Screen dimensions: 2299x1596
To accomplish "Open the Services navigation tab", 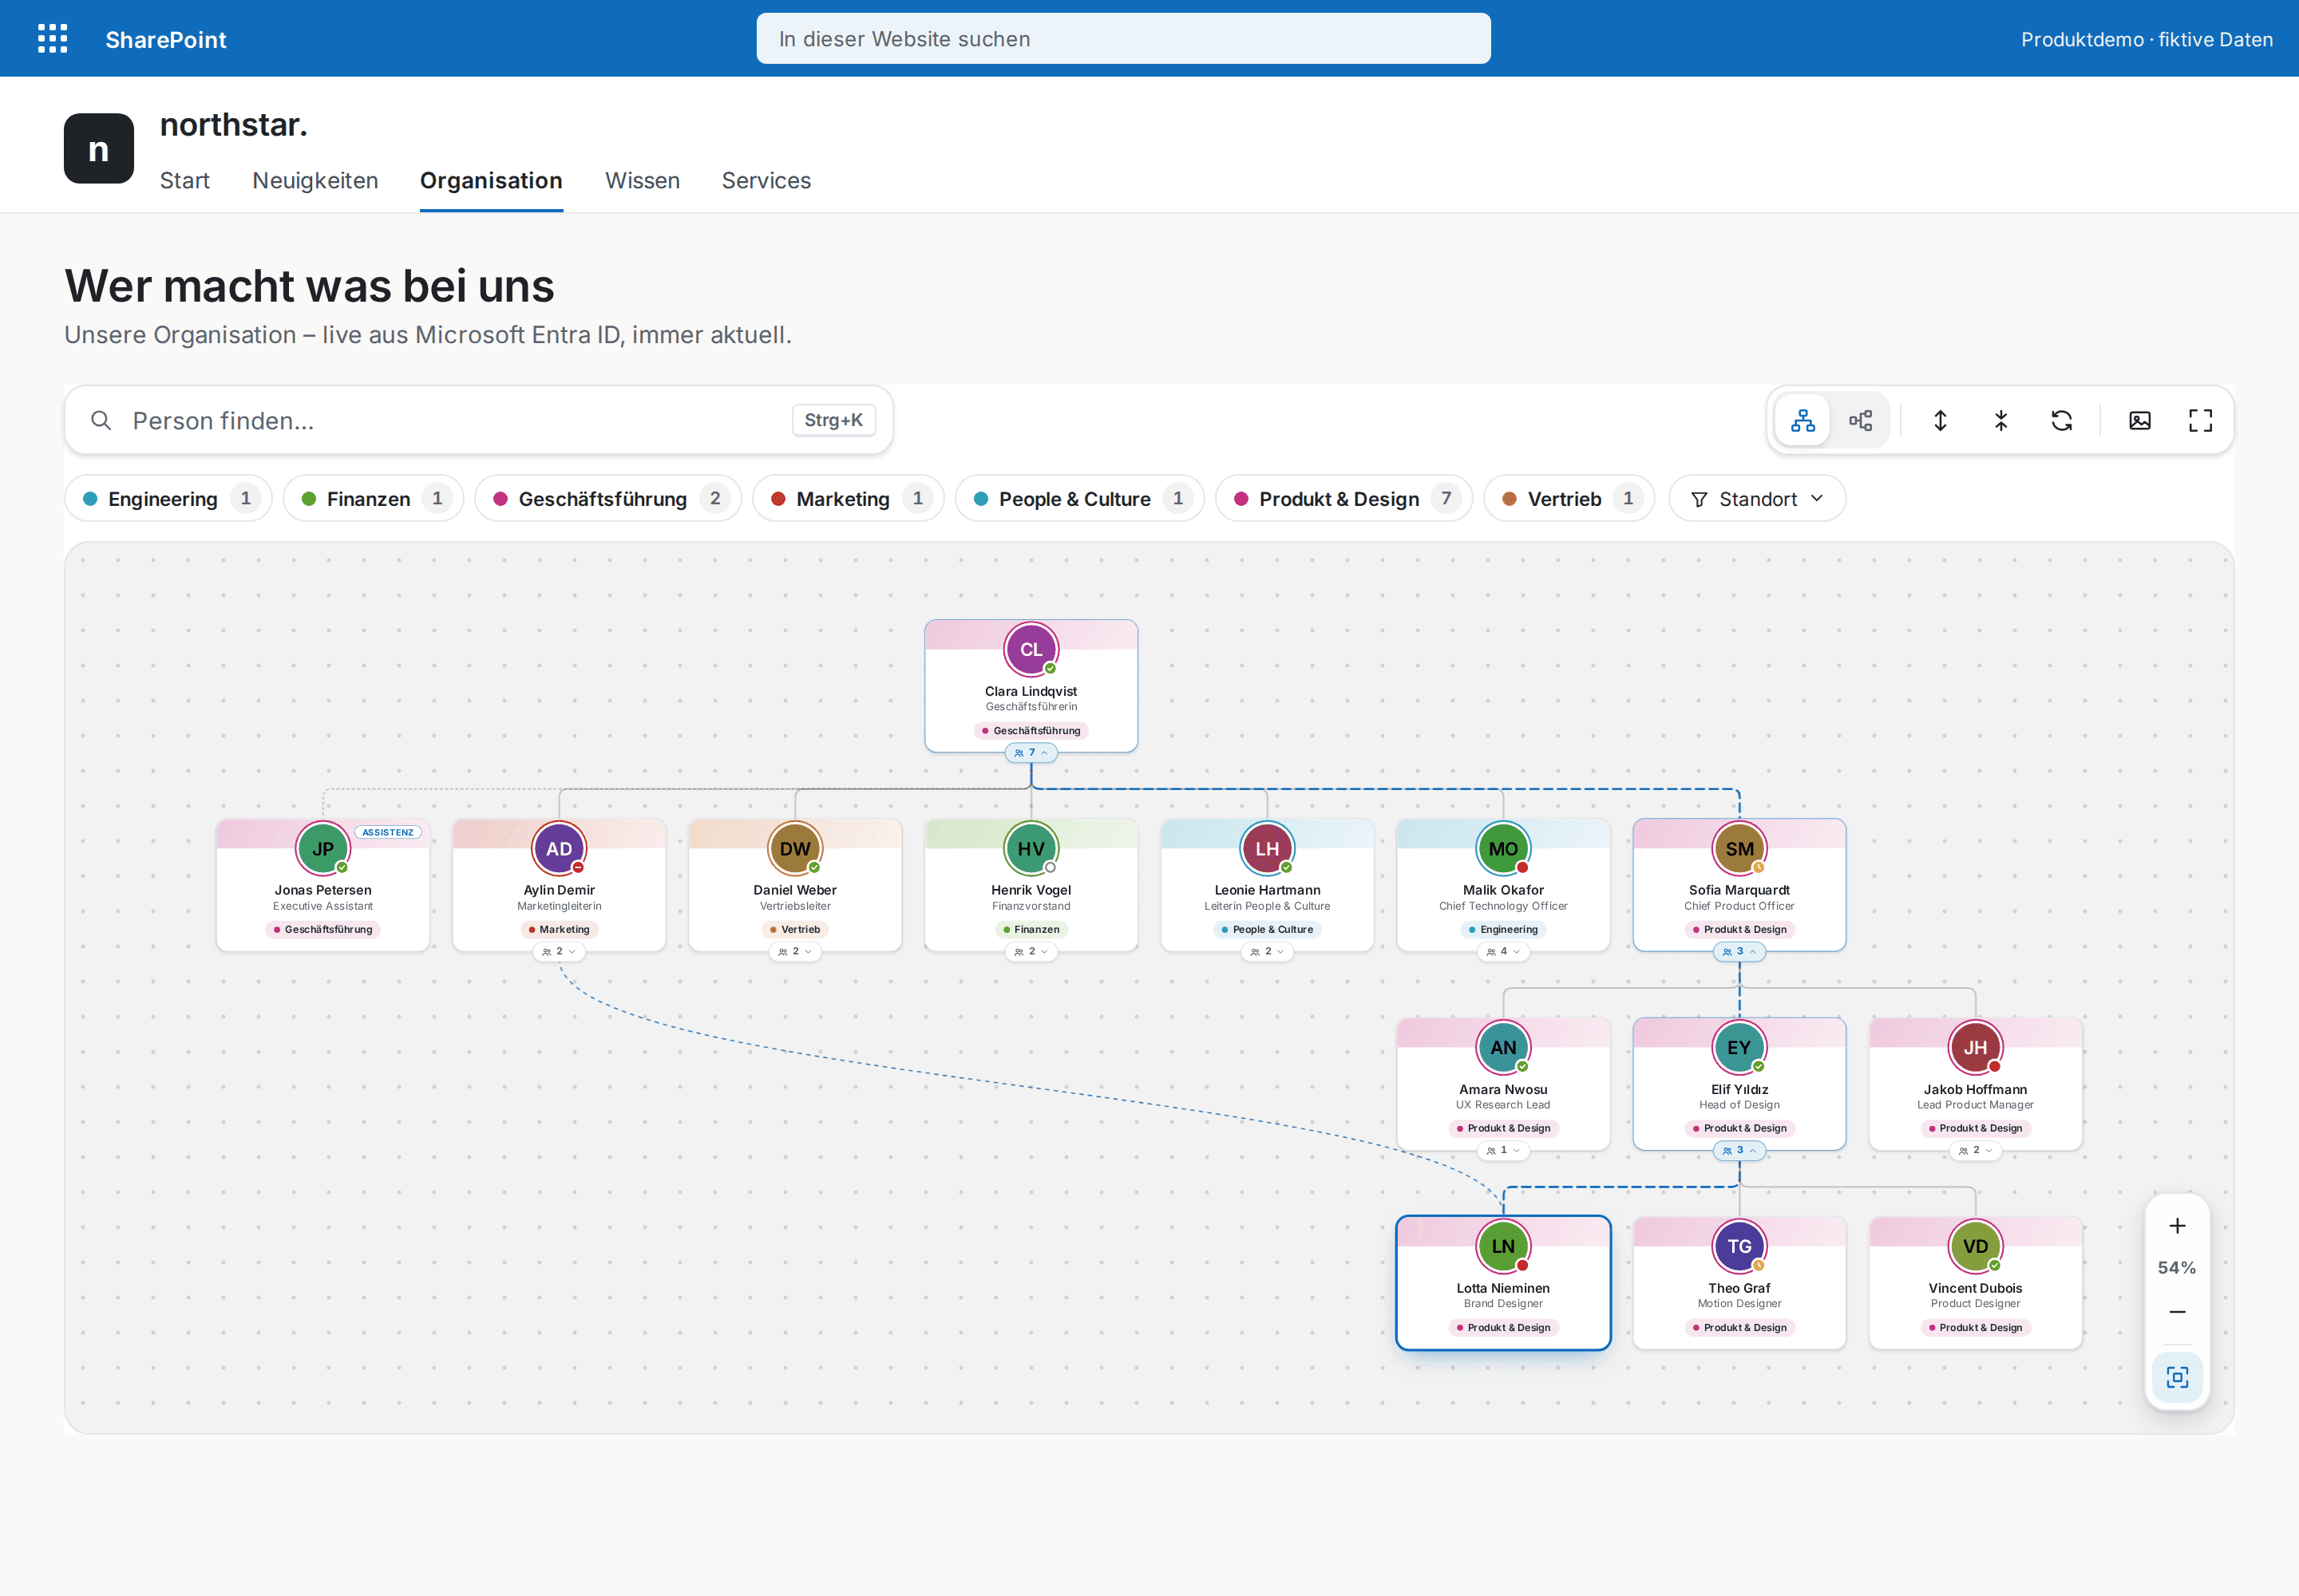I will click(x=766, y=180).
